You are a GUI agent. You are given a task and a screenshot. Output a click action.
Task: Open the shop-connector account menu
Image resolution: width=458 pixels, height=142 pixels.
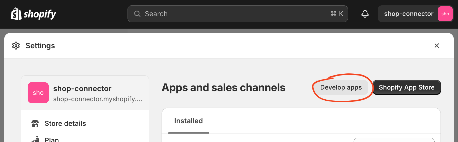(x=415, y=14)
